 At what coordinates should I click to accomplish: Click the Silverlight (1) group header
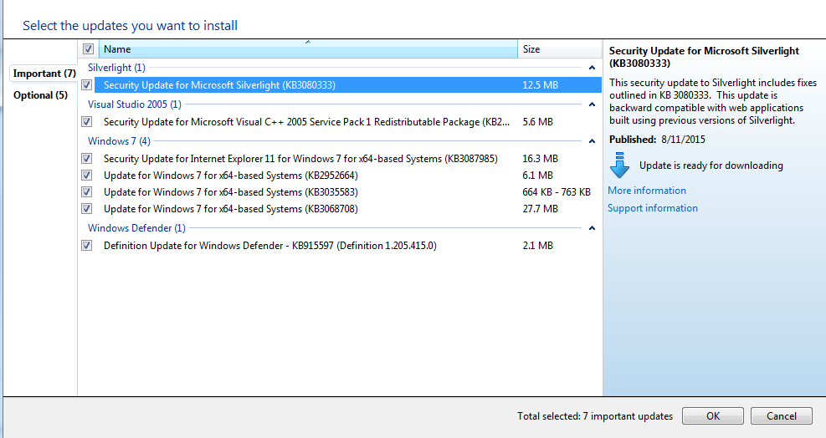(116, 68)
